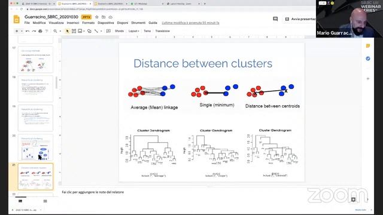Click the move-to-folder icon beside title
This screenshot has height=215, width=383.
(104, 17)
